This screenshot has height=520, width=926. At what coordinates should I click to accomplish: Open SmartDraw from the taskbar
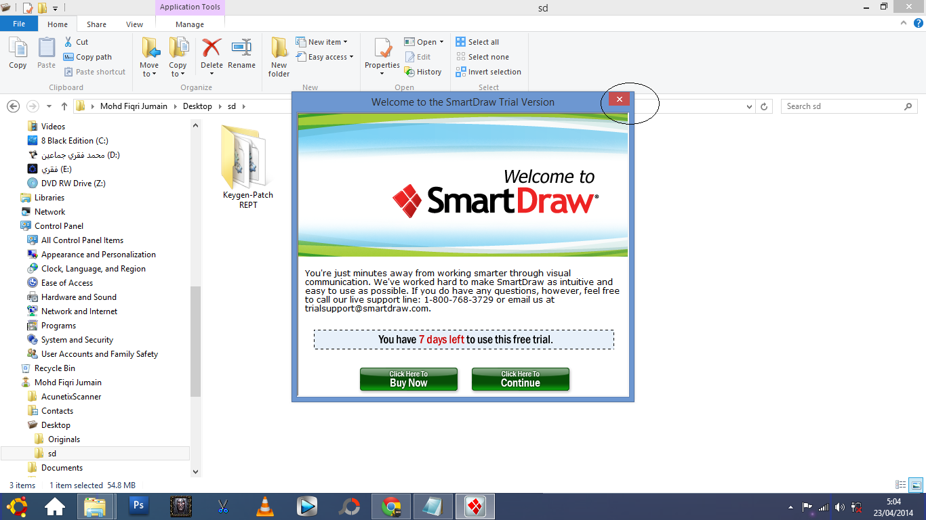pyautogui.click(x=475, y=506)
